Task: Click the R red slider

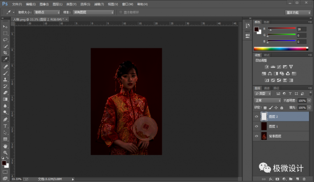Action: point(281,28)
